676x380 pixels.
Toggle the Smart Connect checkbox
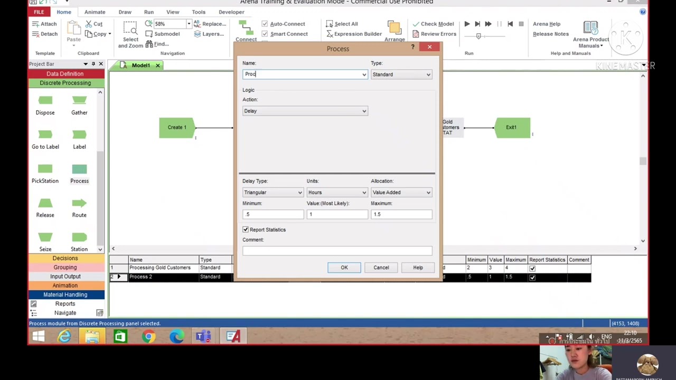(265, 34)
